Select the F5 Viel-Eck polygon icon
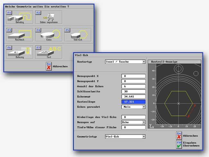Screen dimensions: 209x157 [x=77, y=35]
